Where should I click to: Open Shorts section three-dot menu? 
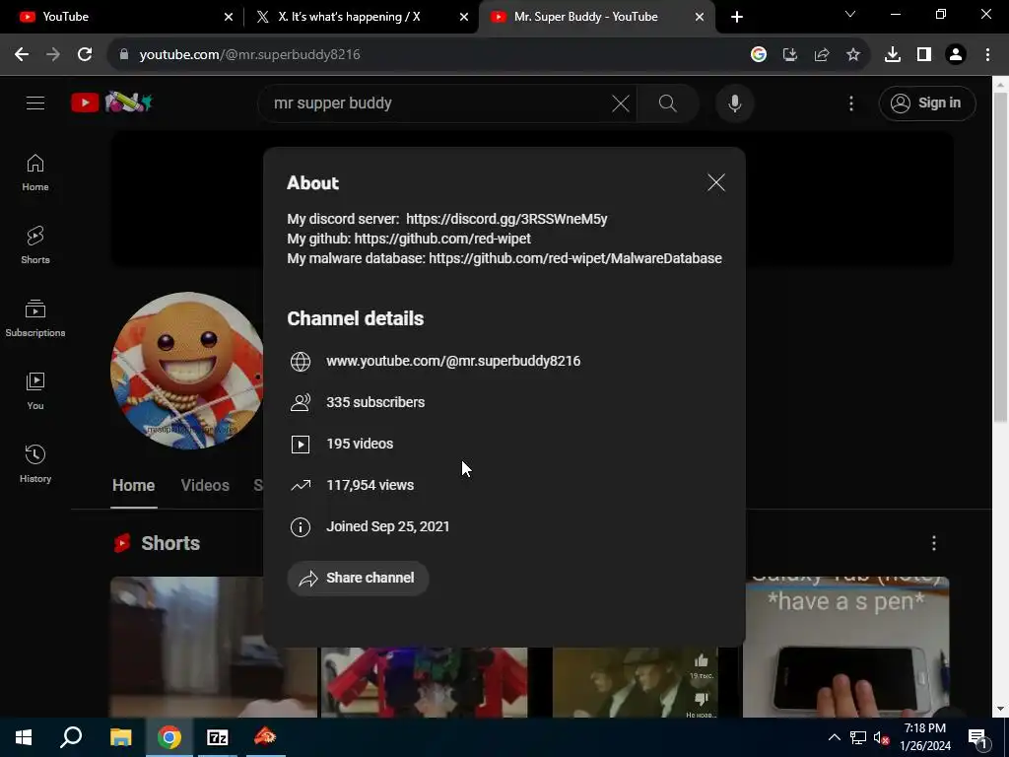[934, 543]
